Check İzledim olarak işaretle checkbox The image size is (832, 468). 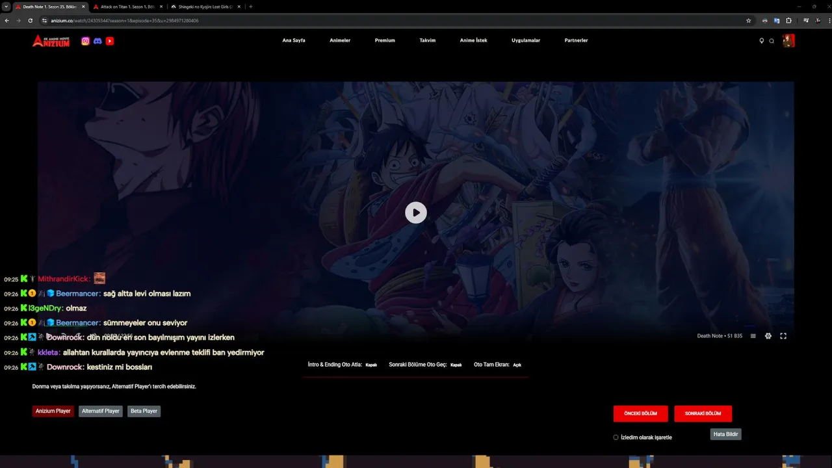point(616,437)
